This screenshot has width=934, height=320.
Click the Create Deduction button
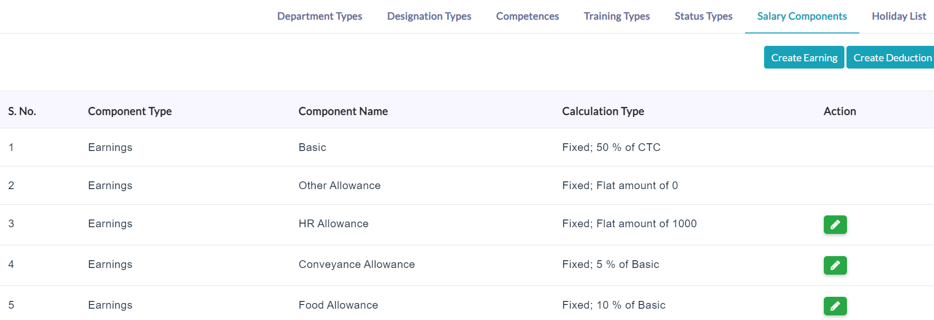[x=891, y=57]
